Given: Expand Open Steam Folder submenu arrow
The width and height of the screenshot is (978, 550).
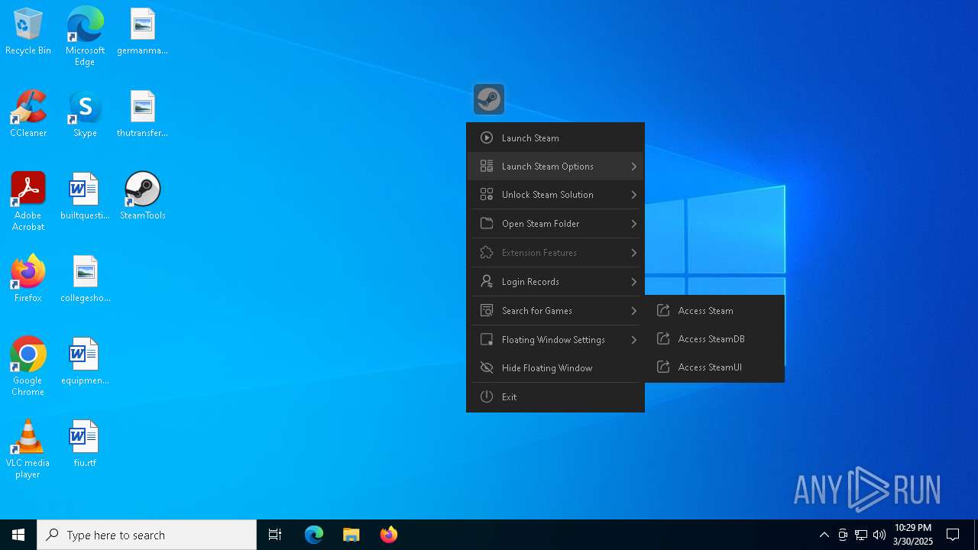Looking at the screenshot, I should [x=633, y=224].
